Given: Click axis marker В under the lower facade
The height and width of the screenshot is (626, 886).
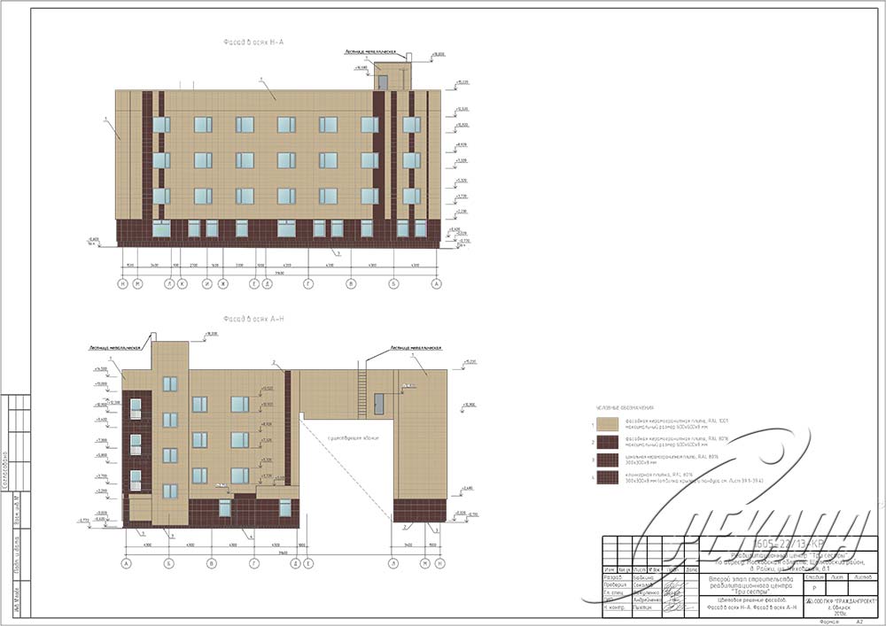Looking at the screenshot, I should click(x=211, y=563).
